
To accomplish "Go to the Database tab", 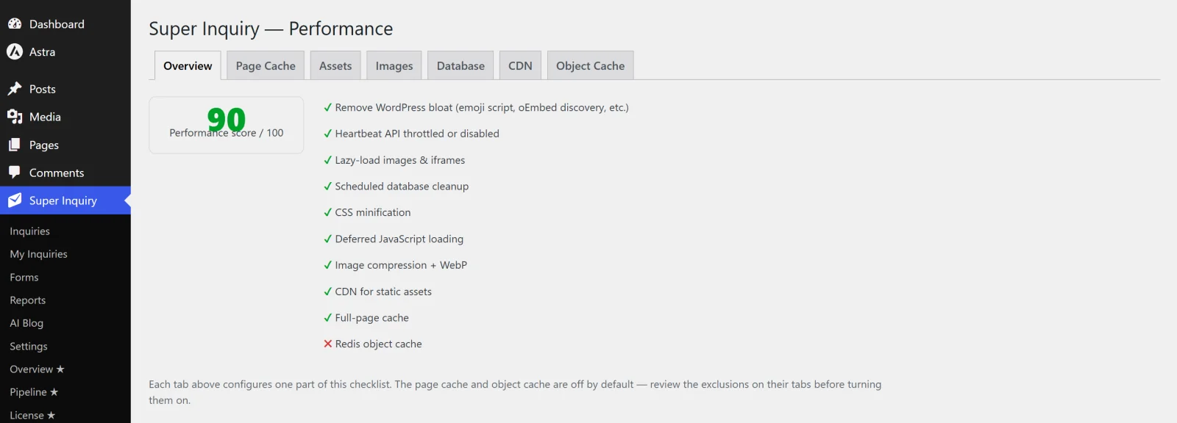I will coord(461,65).
